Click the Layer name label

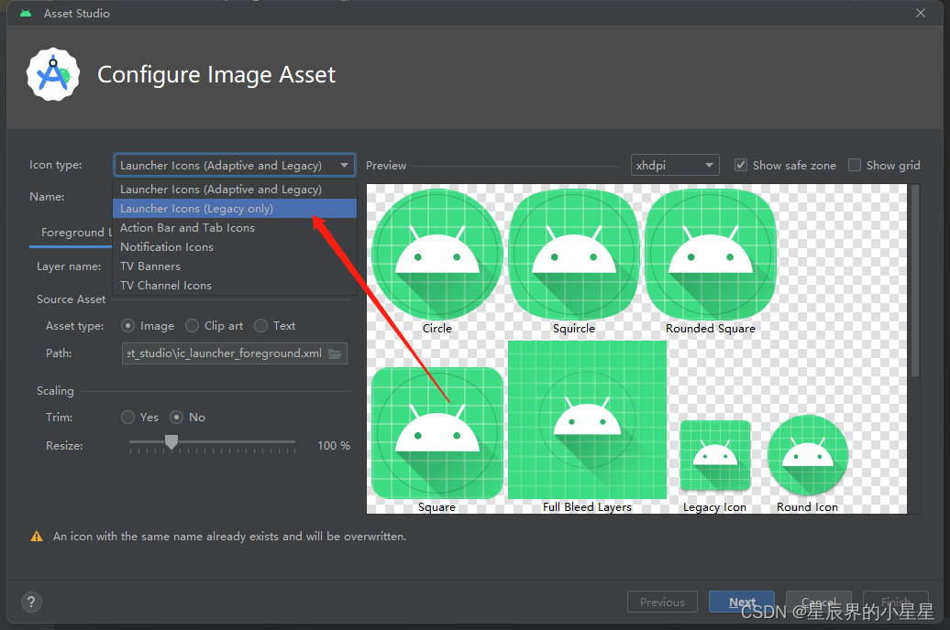(69, 266)
